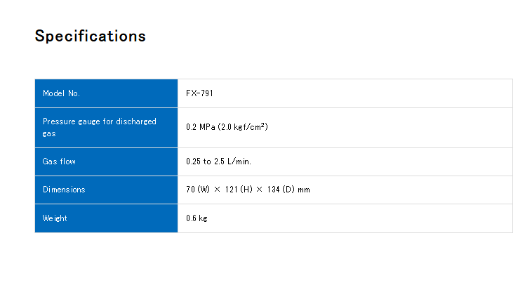
Task: Click the FX-791 model value
Action: (199, 93)
